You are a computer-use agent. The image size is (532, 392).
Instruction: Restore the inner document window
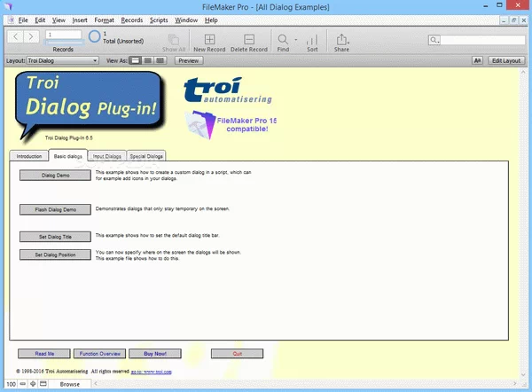pos(513,20)
